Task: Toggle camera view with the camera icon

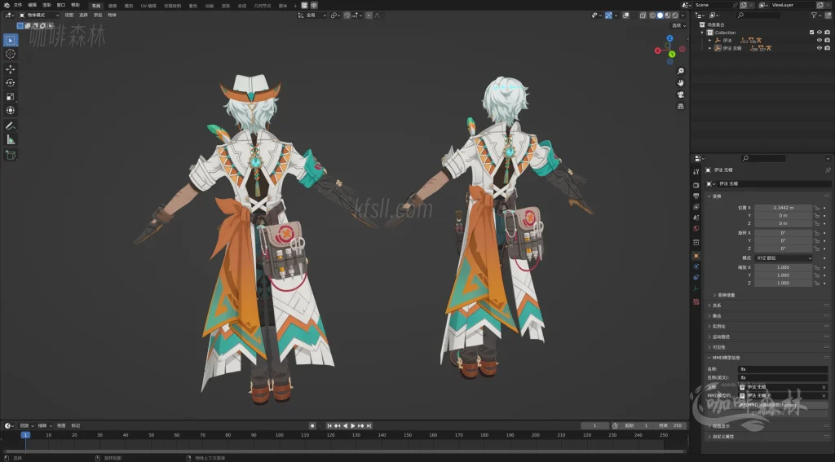Action: point(681,95)
